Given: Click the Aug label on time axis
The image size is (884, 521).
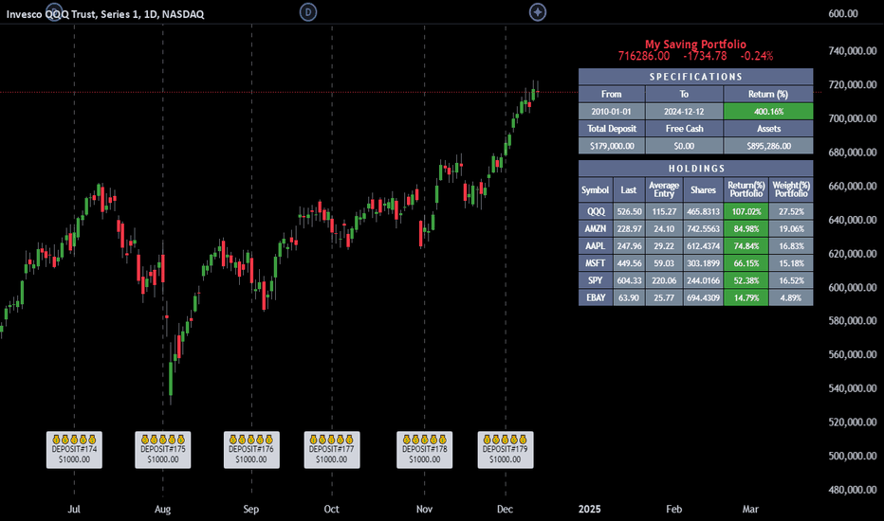Looking at the screenshot, I should click(x=162, y=510).
